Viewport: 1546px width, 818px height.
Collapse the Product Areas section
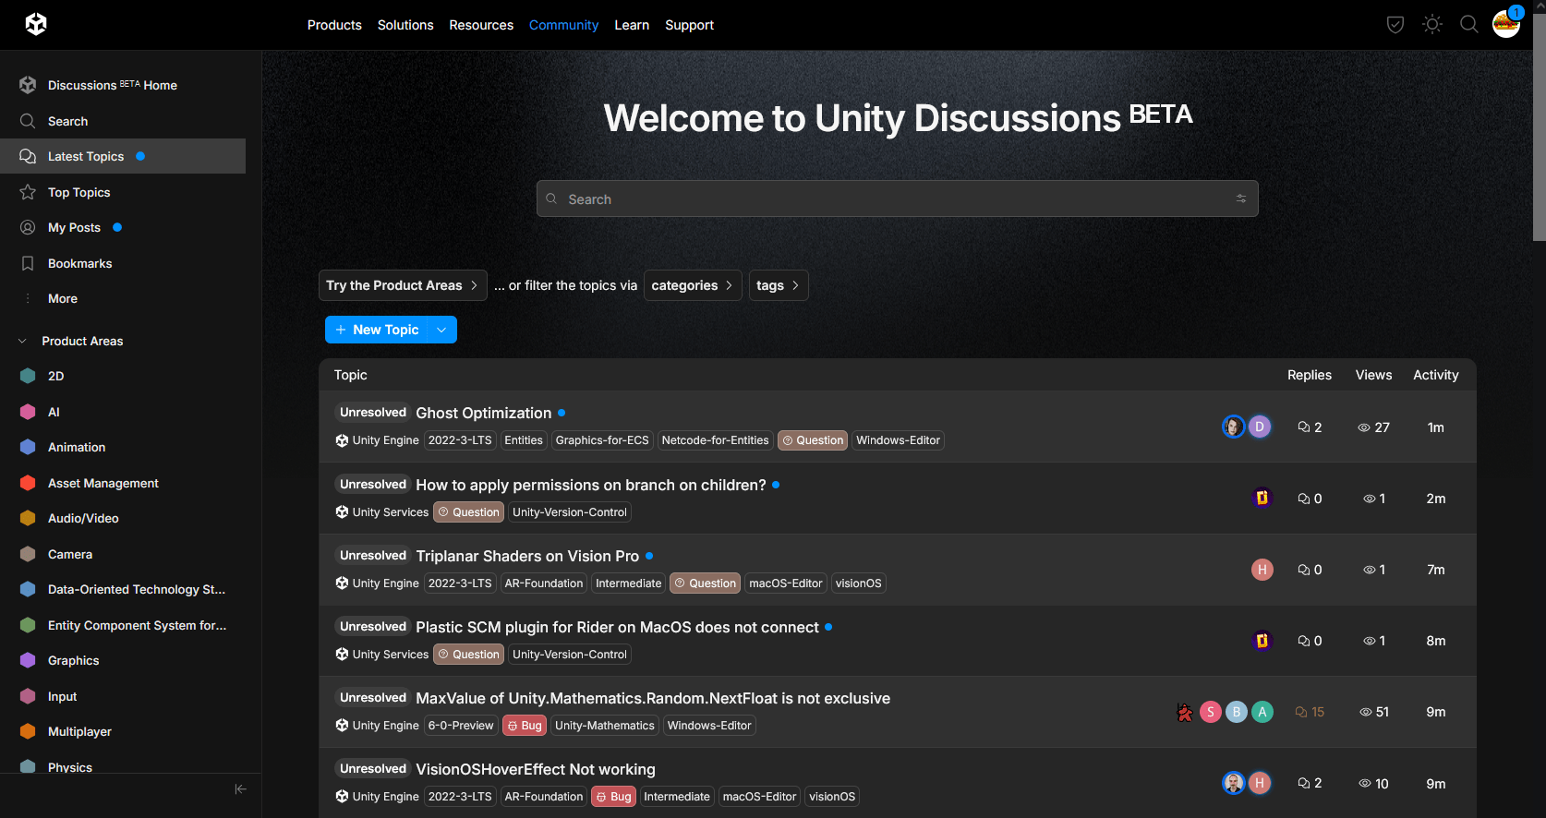point(72,341)
